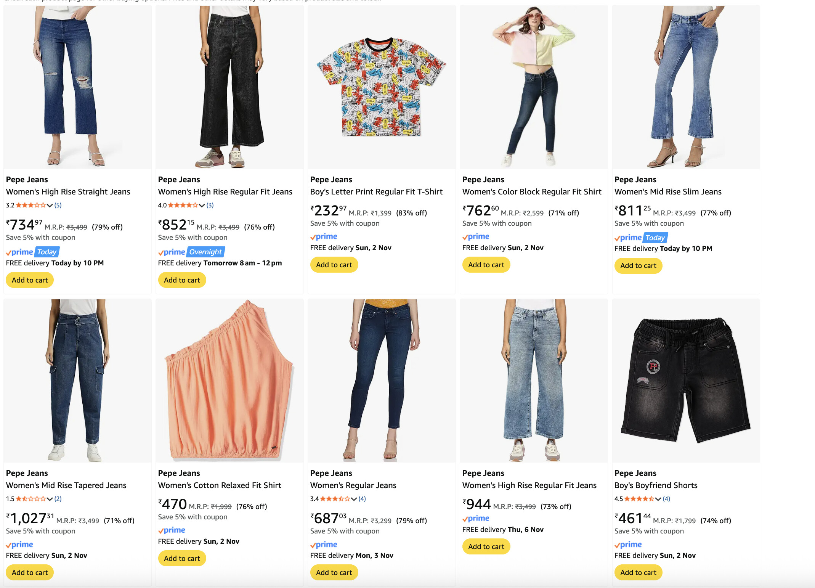The image size is (815, 588).
Task: Click the black denim shorts product image
Action: [x=685, y=381]
